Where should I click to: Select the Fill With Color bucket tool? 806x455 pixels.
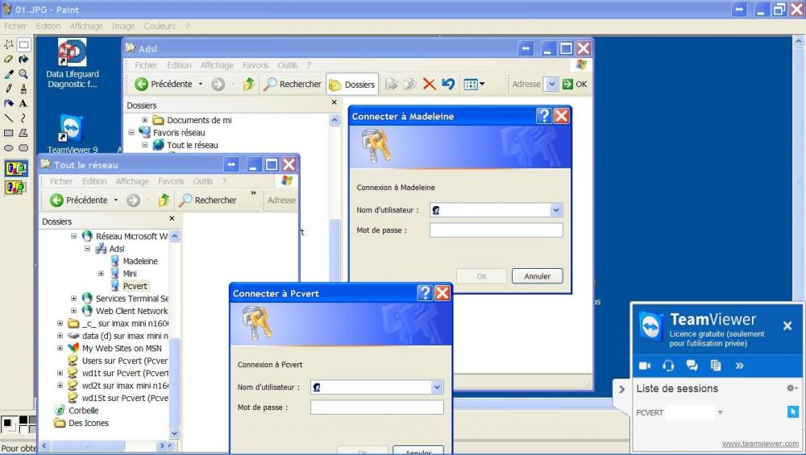coord(23,59)
